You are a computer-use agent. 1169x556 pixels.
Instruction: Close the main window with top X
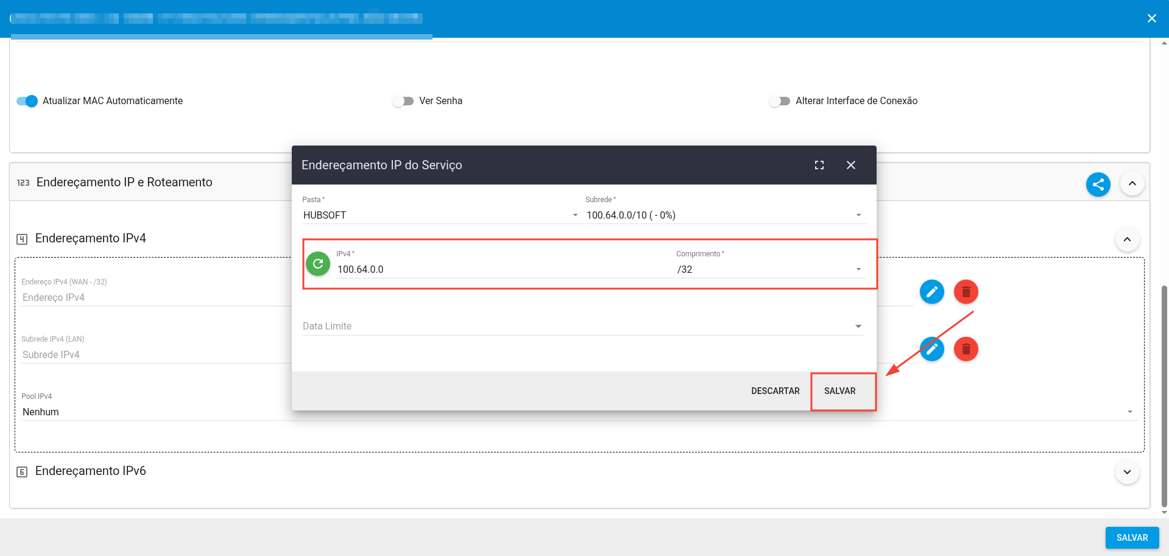1151,18
